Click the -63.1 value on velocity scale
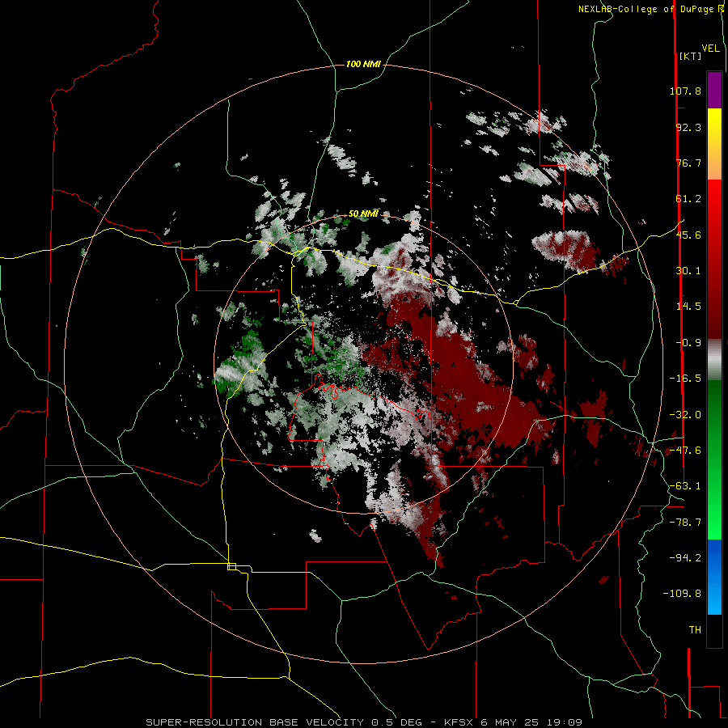Viewport: 728px width, 728px height. point(685,486)
